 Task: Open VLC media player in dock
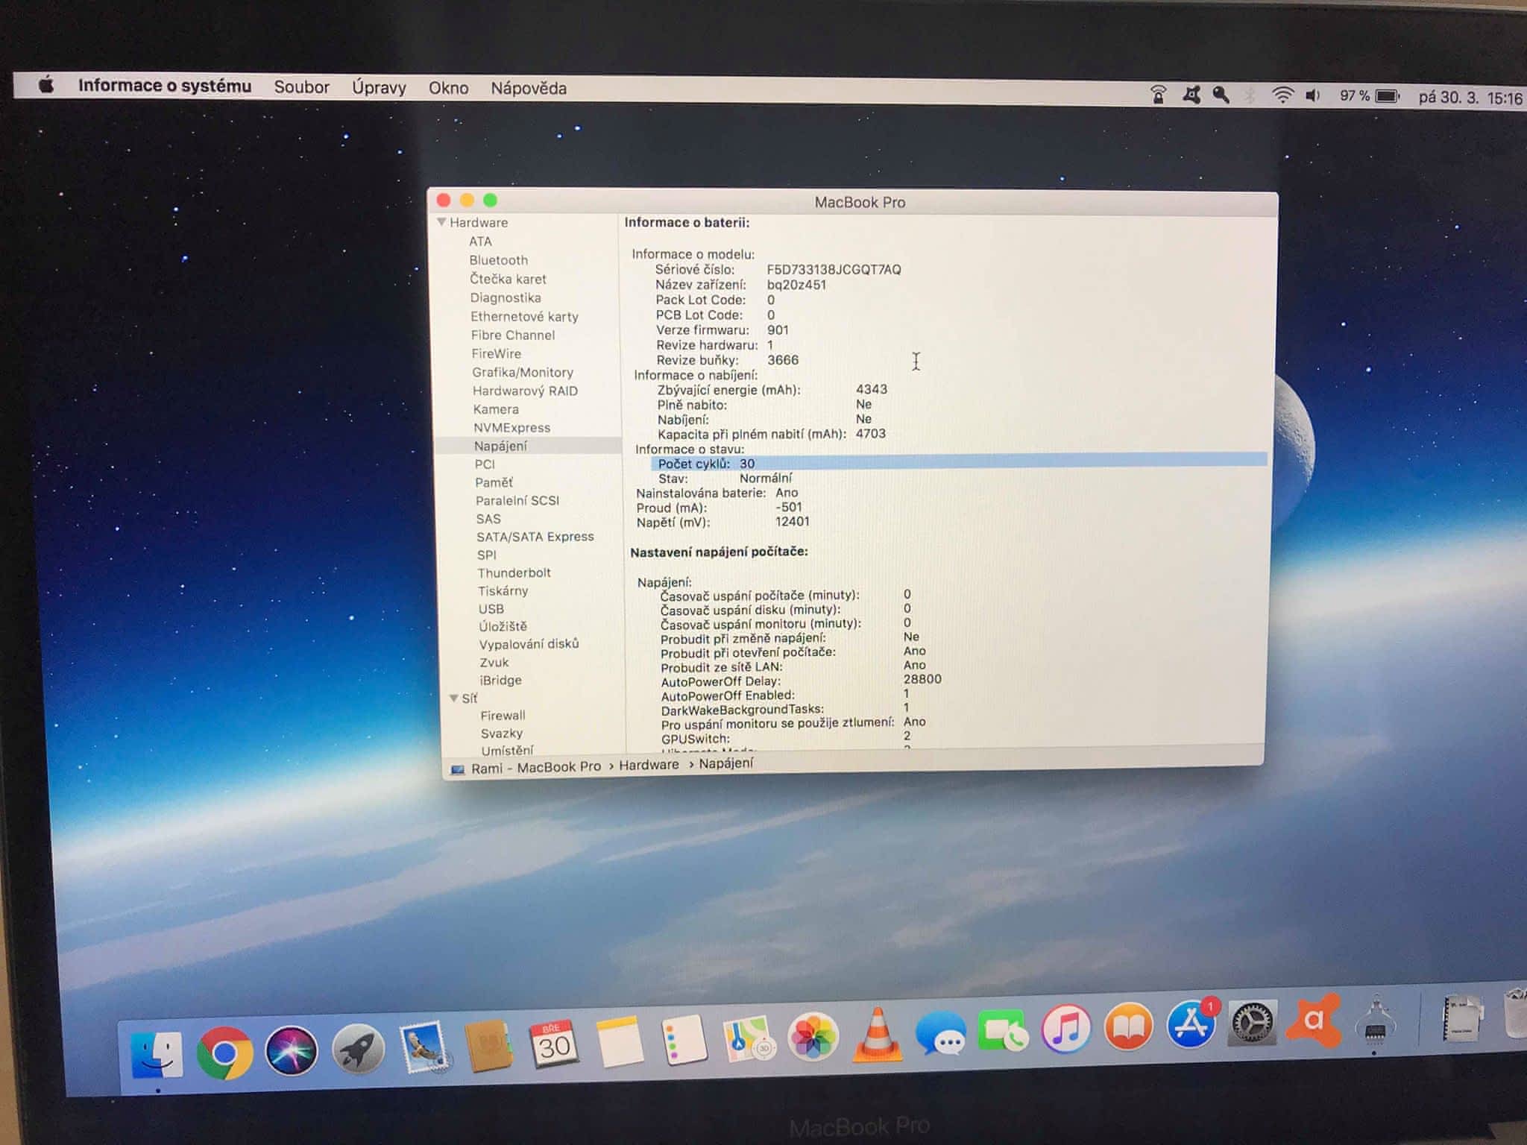877,1035
